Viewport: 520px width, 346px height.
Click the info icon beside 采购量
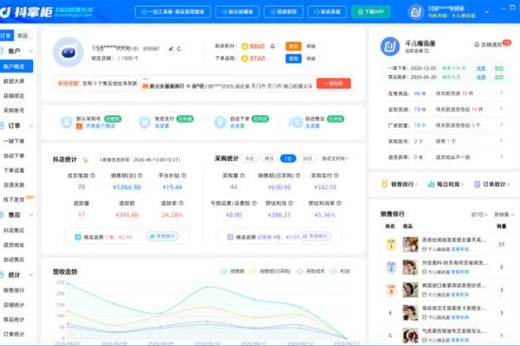(242, 176)
